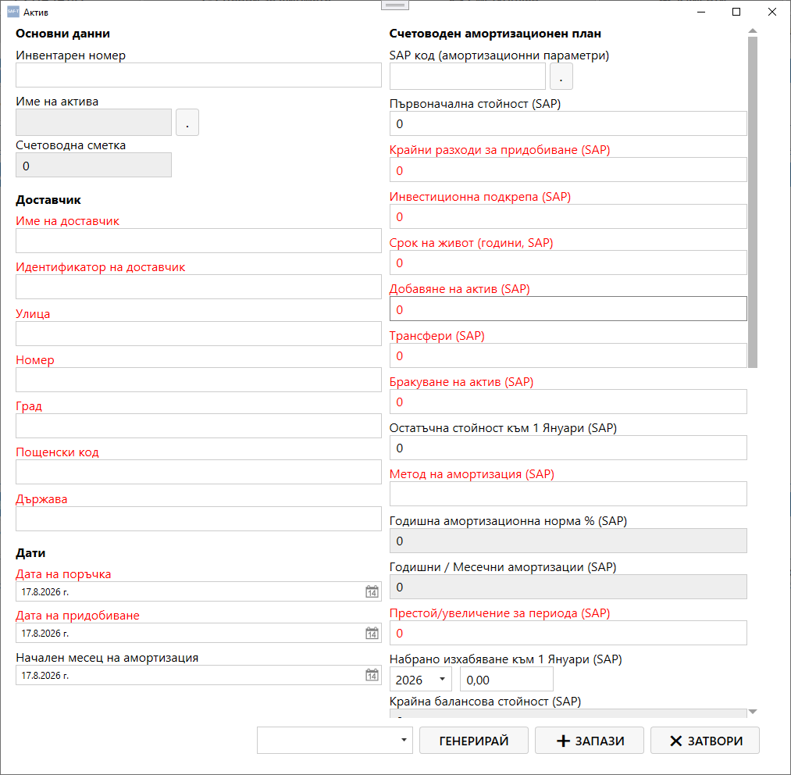Click into the Име на доставчик field
Image resolution: width=791 pixels, height=775 pixels.
click(199, 241)
